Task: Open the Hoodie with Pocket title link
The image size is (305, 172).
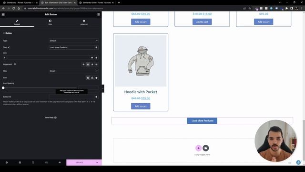Action: (x=141, y=92)
